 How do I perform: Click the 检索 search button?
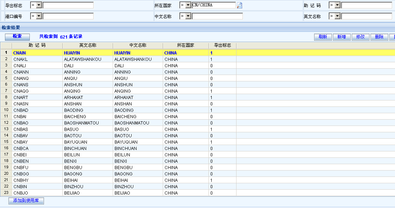click(17, 36)
